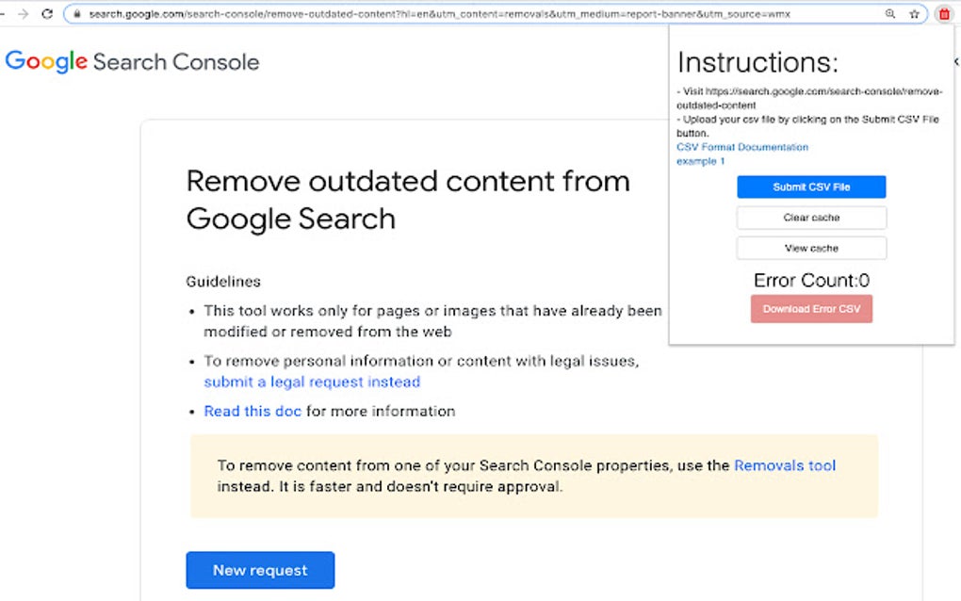Click the zoom magnifier icon in the address bar
The width and height of the screenshot is (961, 601).
(x=890, y=14)
